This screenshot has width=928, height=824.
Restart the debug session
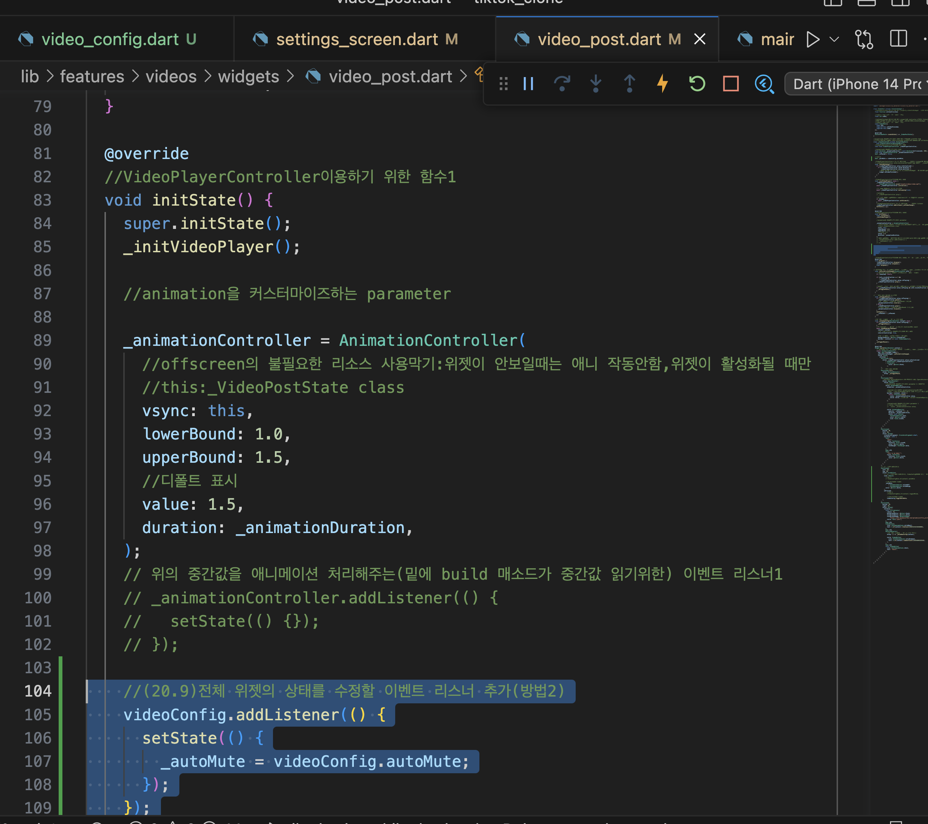(x=697, y=84)
